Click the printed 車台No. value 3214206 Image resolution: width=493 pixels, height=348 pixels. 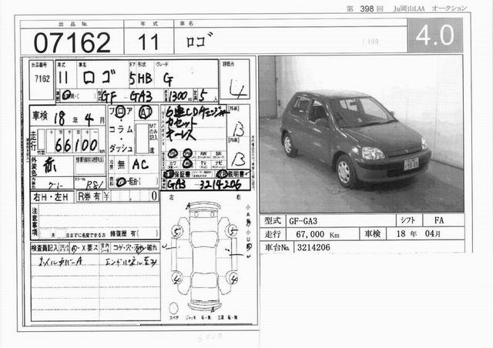click(314, 247)
